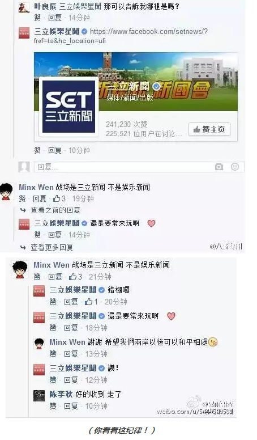Expand 查看更多回复 more replies
Image resolution: width=257 pixels, height=440 pixels.
(52, 247)
